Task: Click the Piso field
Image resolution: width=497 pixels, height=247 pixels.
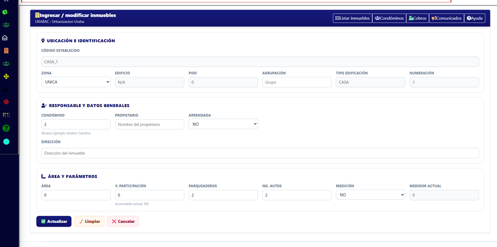Action: [x=223, y=82]
